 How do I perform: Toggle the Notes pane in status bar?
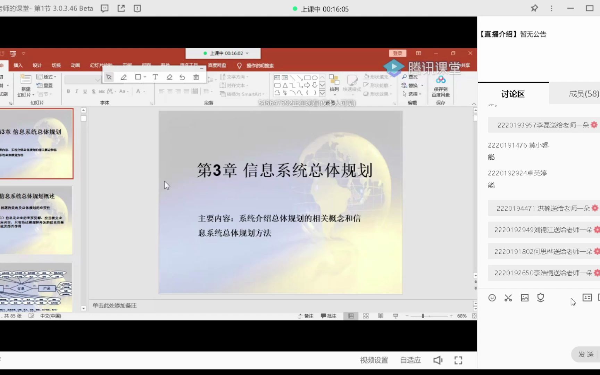[x=306, y=316]
